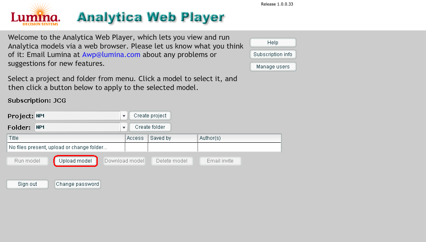Open the Project dropdown arrow
The image size is (426, 242).
pyautogui.click(x=124, y=116)
